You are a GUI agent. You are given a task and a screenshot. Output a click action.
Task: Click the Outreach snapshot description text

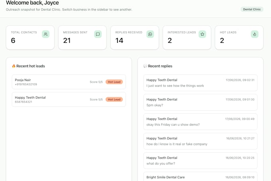[69, 10]
